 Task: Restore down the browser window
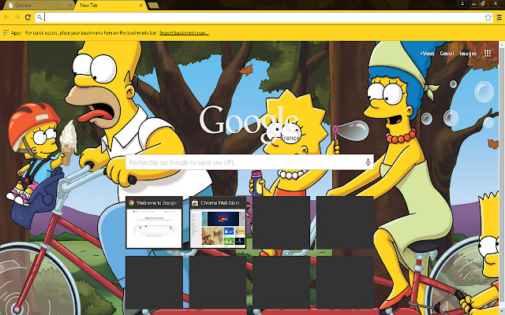pyautogui.click(x=483, y=3)
